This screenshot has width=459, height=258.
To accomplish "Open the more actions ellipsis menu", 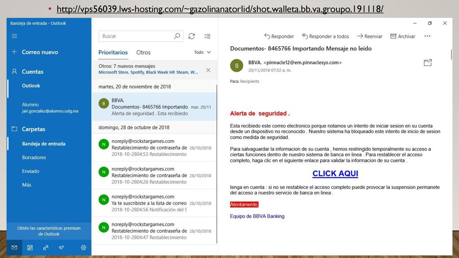I will pos(427,36).
